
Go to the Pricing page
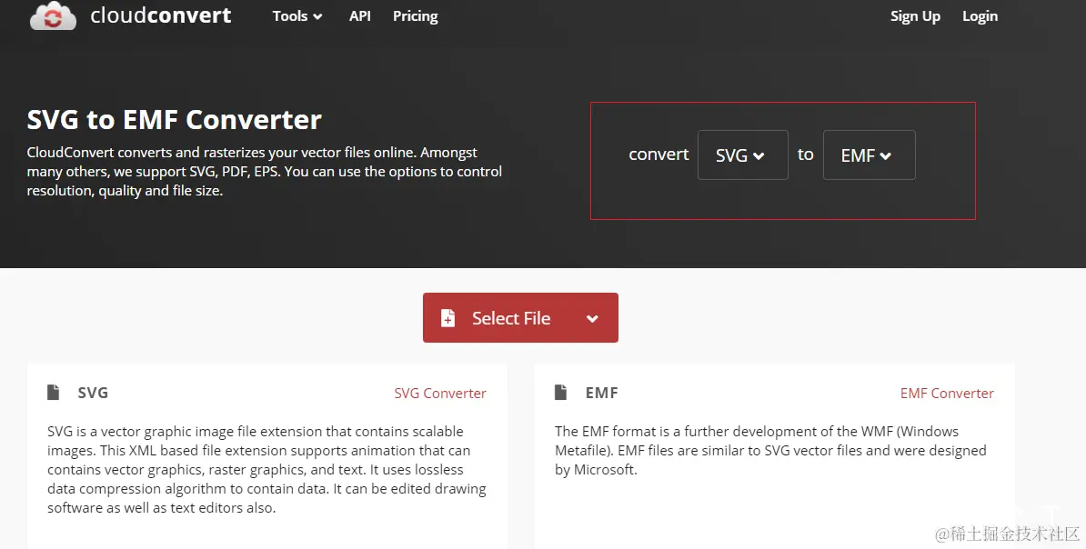[x=415, y=16]
